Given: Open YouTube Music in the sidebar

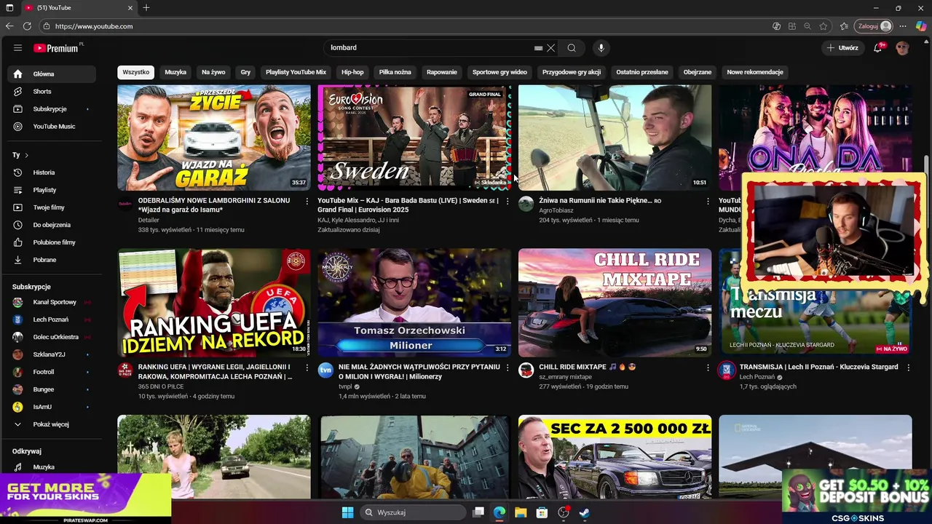Looking at the screenshot, I should [51, 127].
